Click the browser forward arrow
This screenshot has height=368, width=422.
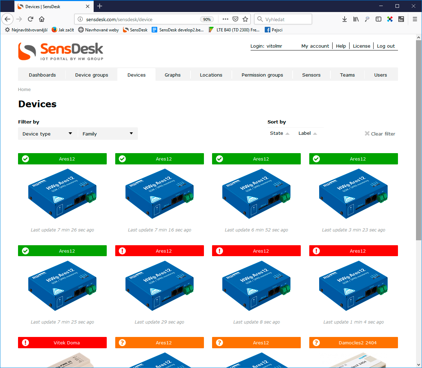(x=19, y=19)
